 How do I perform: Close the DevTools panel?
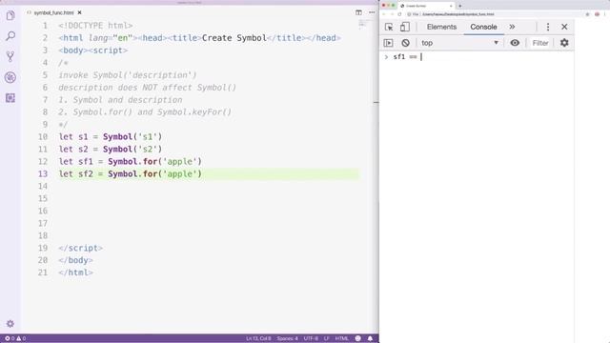[x=564, y=27]
